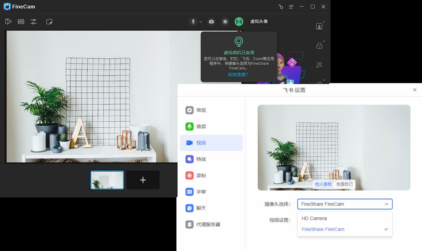Click the HD resolution icon in FineCam toolbar
422x251 pixels.
click(21, 21)
